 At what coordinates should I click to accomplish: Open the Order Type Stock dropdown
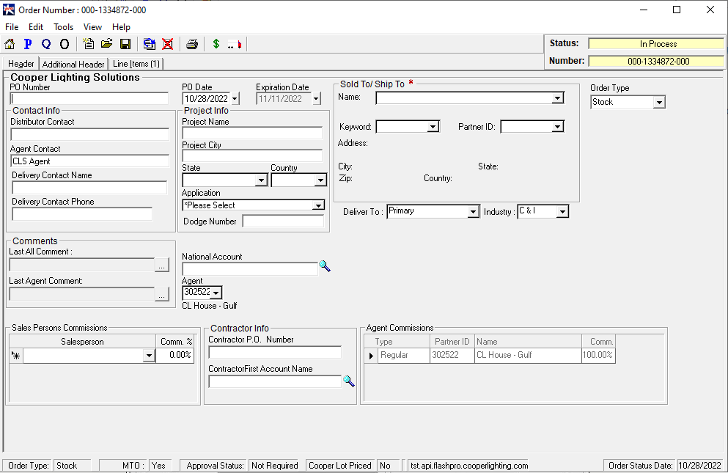(659, 102)
